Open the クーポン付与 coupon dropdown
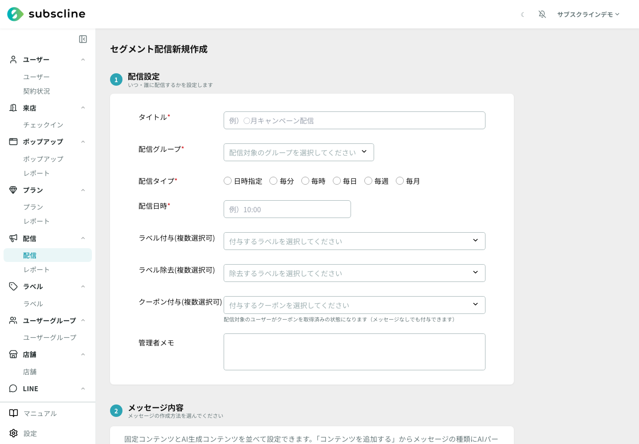 click(x=355, y=305)
